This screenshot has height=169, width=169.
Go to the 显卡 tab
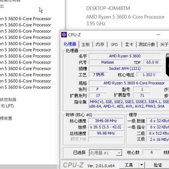129,44
